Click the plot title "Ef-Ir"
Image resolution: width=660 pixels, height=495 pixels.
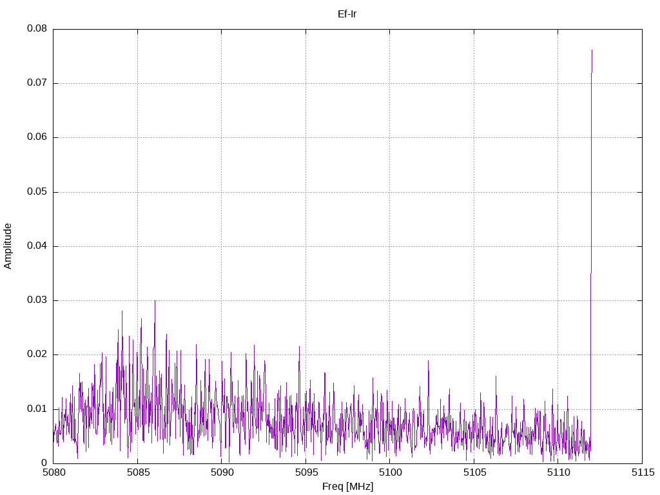coord(347,14)
